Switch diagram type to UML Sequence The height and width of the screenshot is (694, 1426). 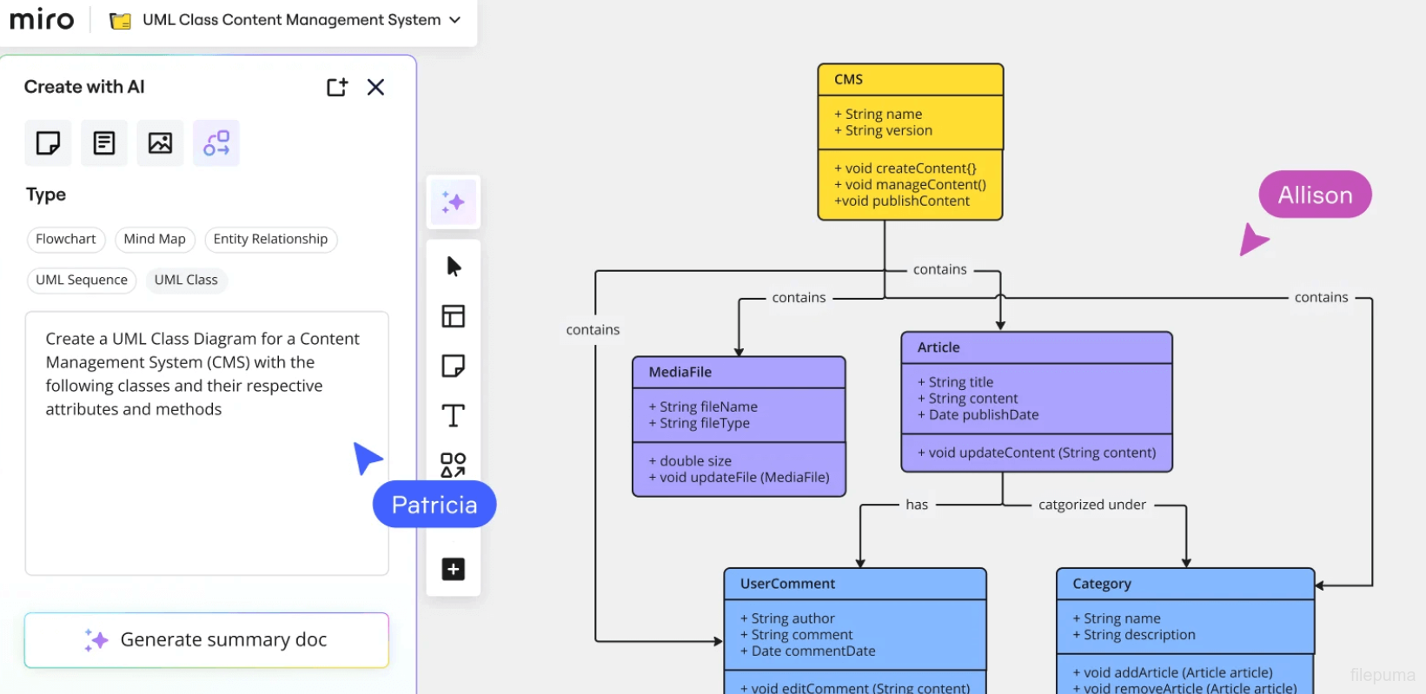[x=82, y=280]
